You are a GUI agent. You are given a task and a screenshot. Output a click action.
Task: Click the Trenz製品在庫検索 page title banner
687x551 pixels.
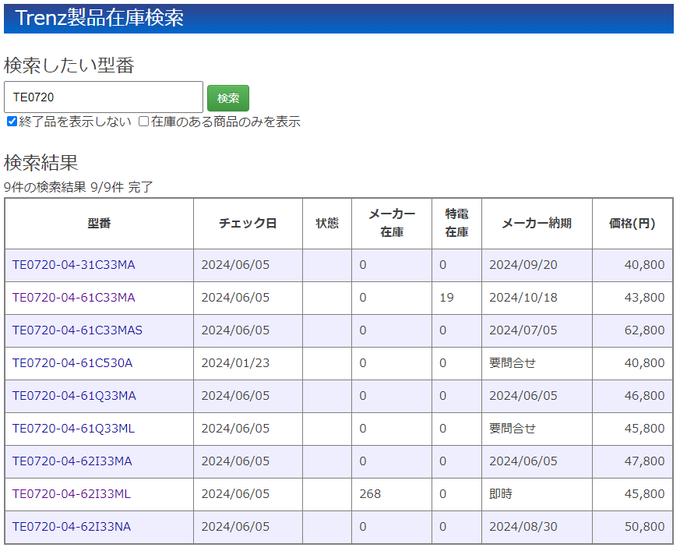click(x=100, y=19)
